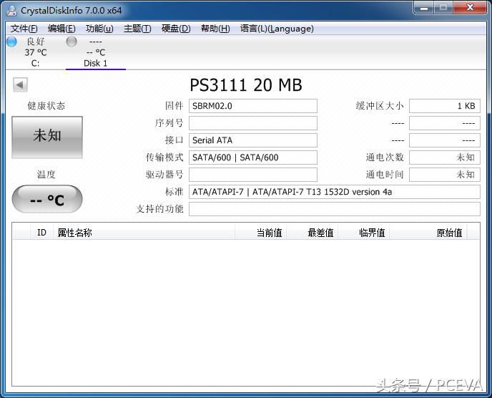Open the 编辑(E) menu
This screenshot has height=398, width=492.
point(62,29)
